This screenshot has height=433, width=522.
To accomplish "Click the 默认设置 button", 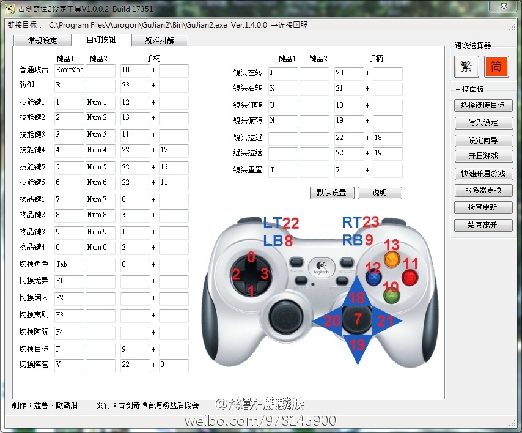I will [331, 193].
